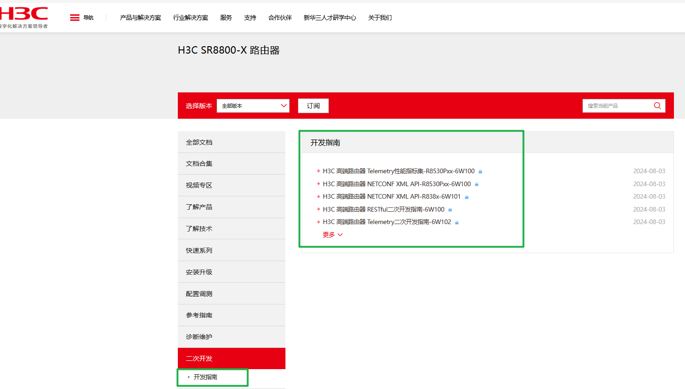685x389 pixels.
Task: Click the 开发指南 section heading
Action: pyautogui.click(x=325, y=143)
